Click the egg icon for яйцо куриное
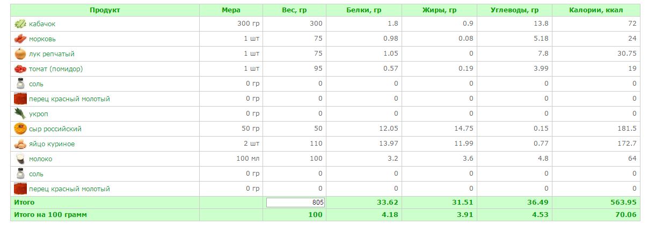 [x=20, y=144]
